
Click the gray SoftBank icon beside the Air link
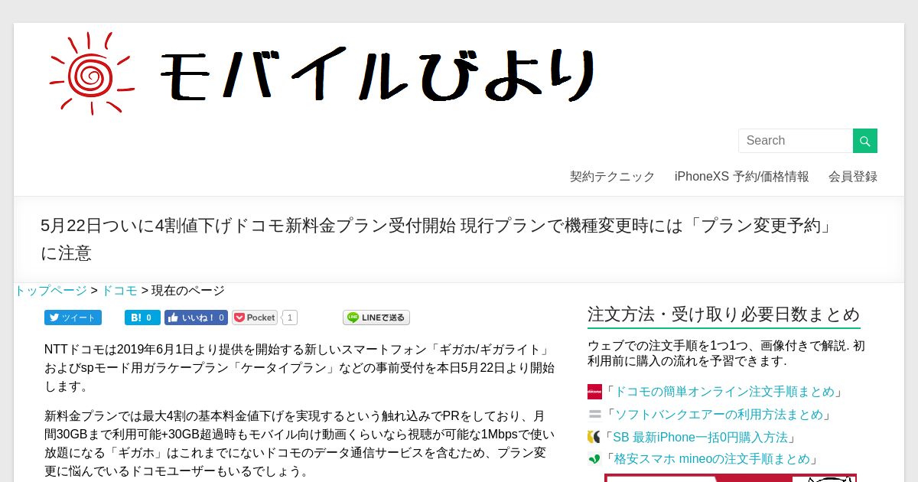tap(595, 415)
